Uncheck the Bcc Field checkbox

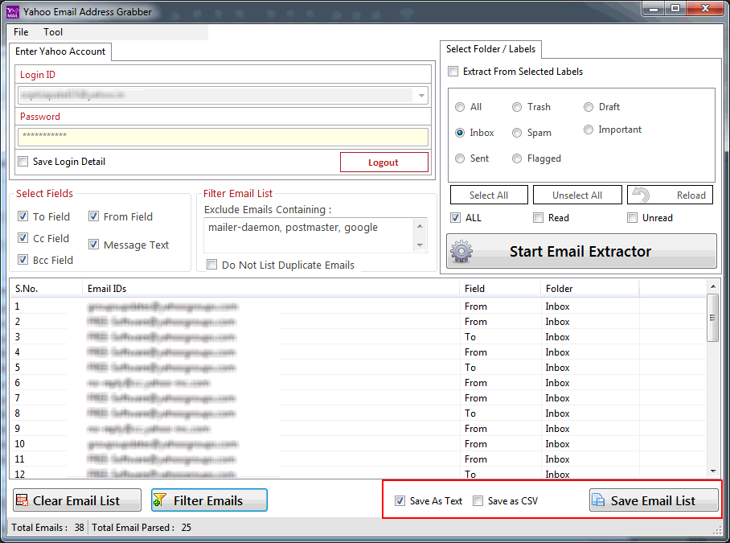23,259
